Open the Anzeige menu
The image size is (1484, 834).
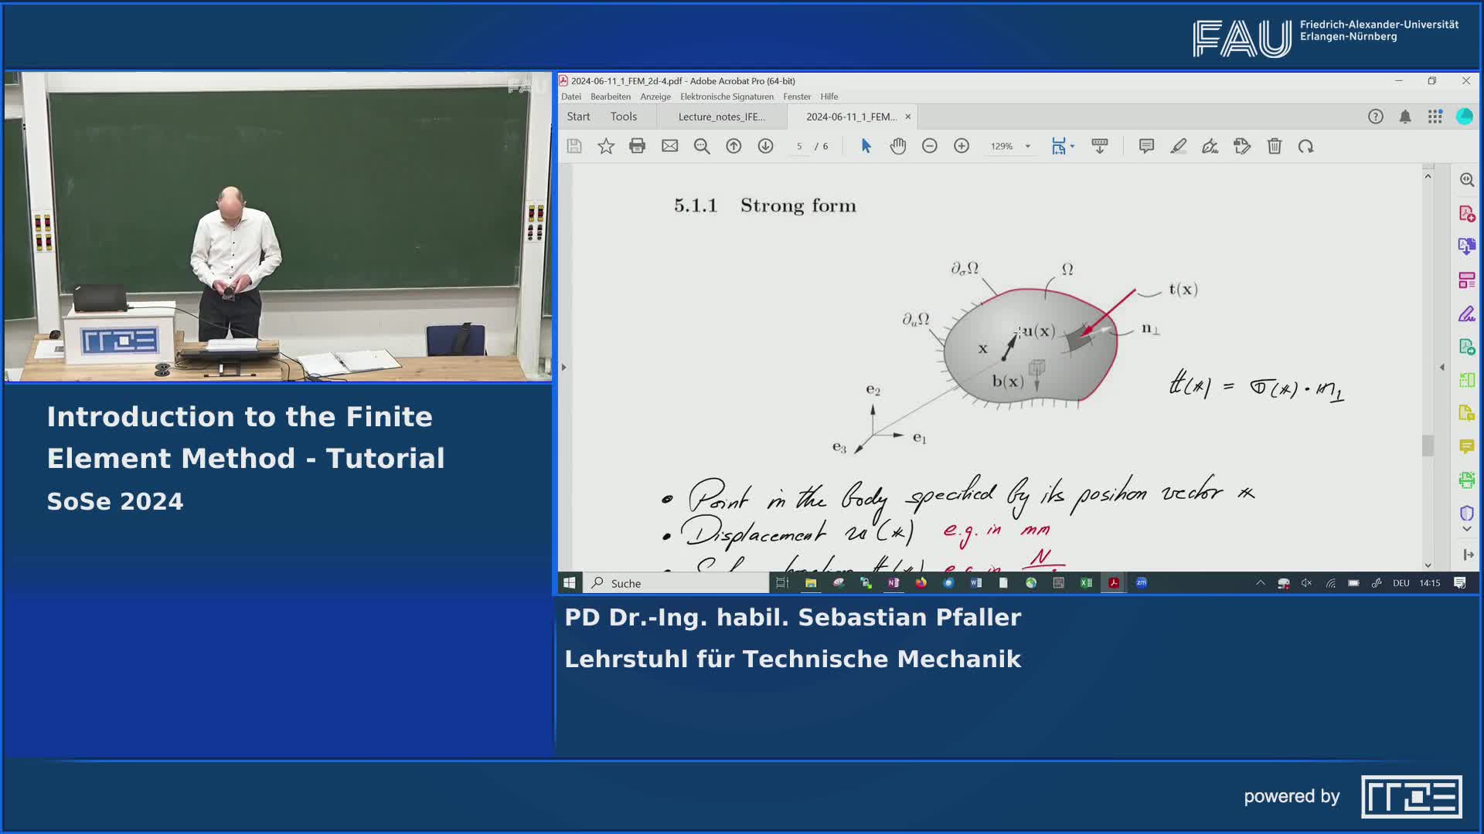655,97
